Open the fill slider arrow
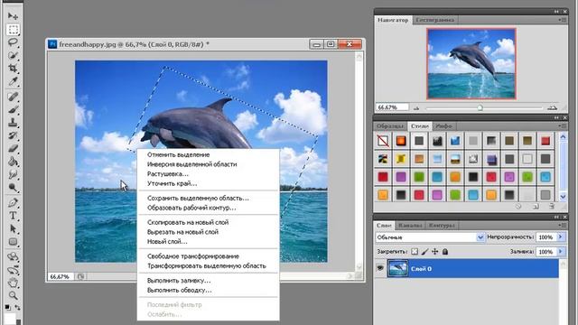The image size is (578, 325). click(x=561, y=252)
